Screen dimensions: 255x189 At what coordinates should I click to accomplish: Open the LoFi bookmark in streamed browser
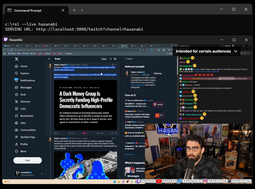coord(39,54)
